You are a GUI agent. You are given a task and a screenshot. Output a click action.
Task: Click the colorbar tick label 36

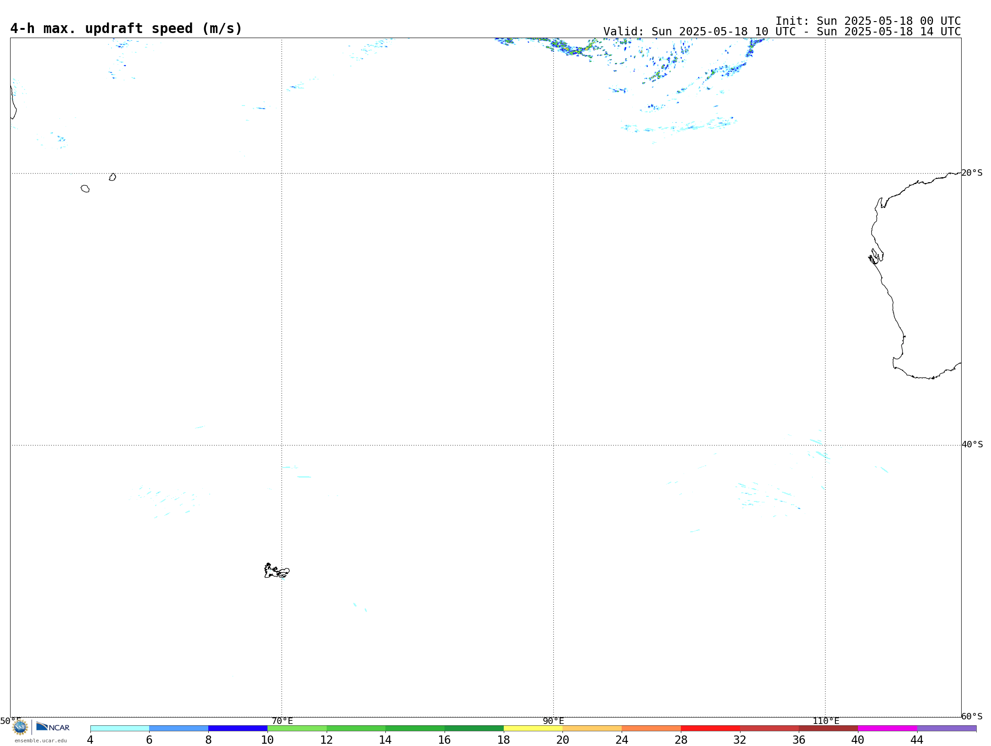(799, 740)
